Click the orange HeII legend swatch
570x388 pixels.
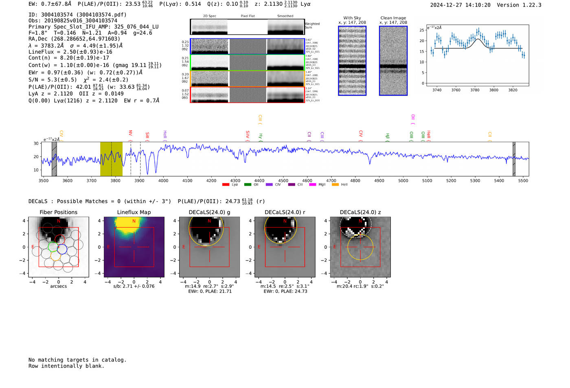point(335,184)
